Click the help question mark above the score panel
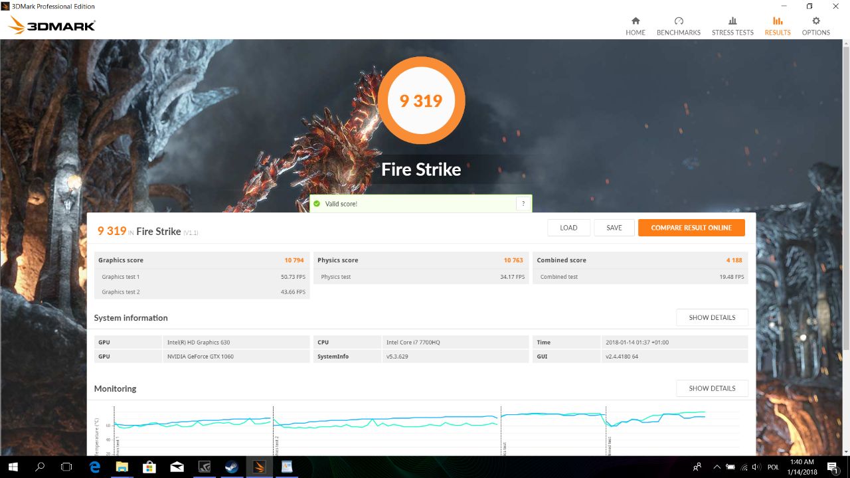The width and height of the screenshot is (850, 478). pyautogui.click(x=523, y=203)
